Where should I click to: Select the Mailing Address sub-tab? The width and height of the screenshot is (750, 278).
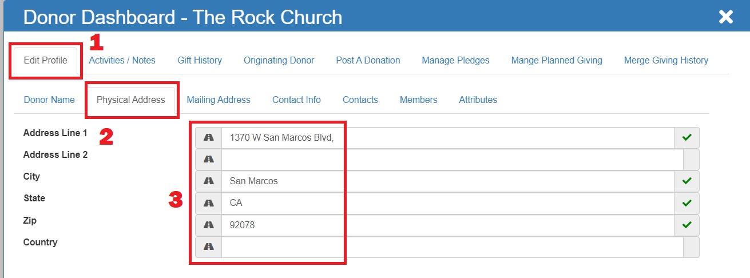point(219,100)
